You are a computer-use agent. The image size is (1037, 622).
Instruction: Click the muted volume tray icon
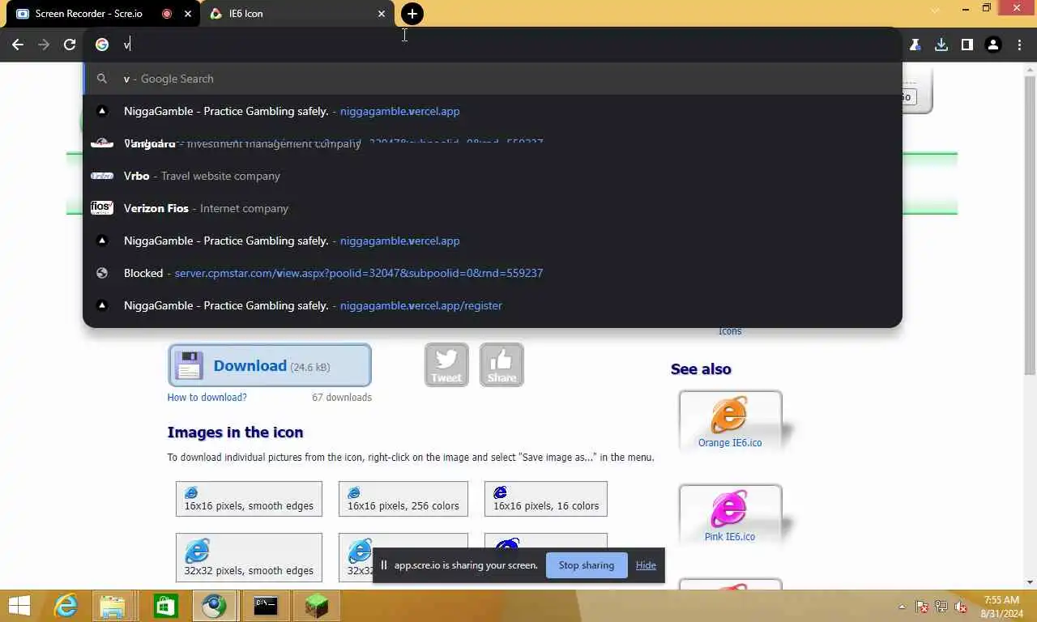pos(961,607)
